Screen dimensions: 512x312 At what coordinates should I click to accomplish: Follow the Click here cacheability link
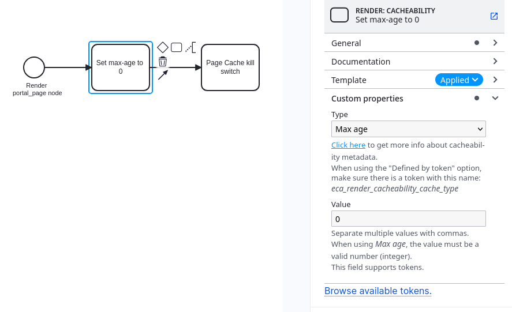tap(348, 145)
